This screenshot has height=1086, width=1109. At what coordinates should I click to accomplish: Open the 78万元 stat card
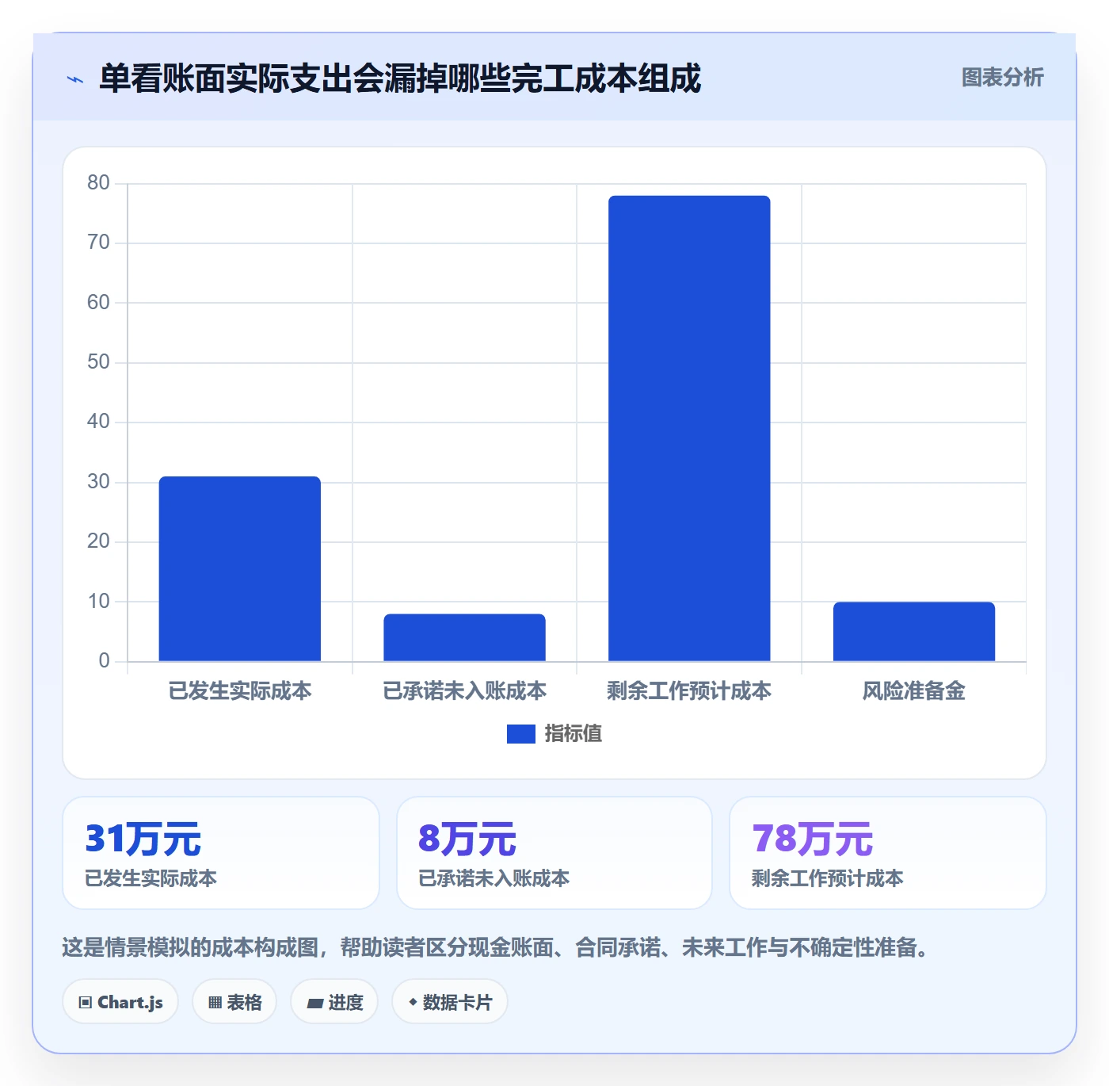(888, 853)
